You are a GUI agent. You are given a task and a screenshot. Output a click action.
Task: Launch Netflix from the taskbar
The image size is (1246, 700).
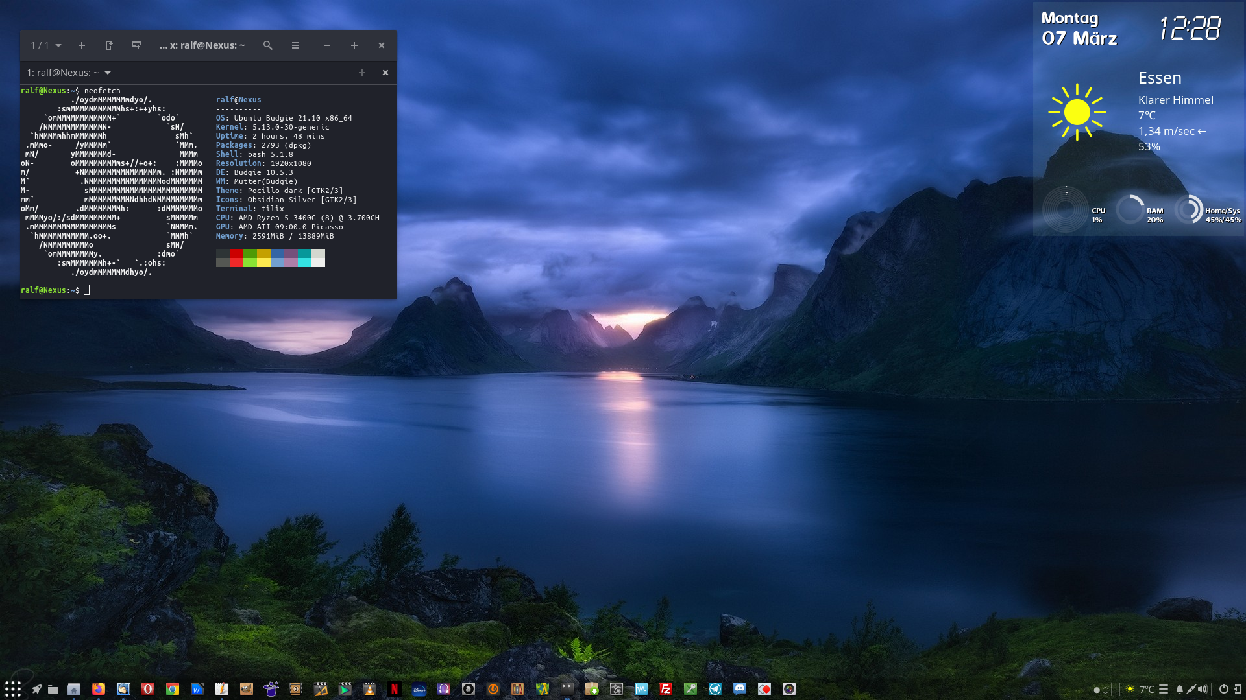tap(394, 689)
